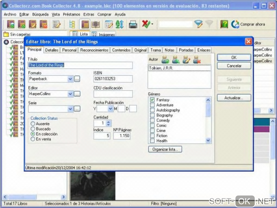Click the ellipsis button next to Serie

pos(77,109)
